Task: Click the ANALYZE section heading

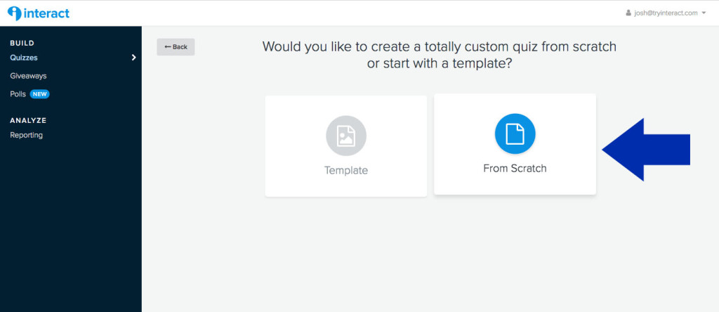Action: point(28,120)
